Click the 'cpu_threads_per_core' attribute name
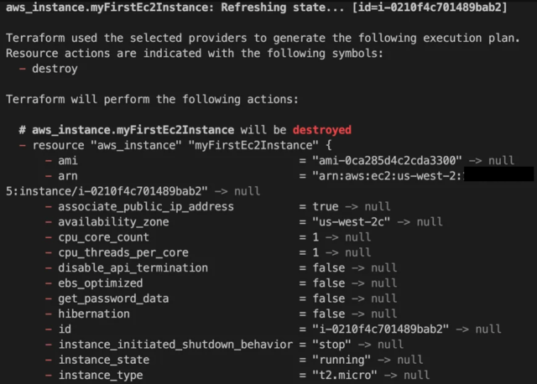This screenshot has width=537, height=384. click(x=123, y=252)
